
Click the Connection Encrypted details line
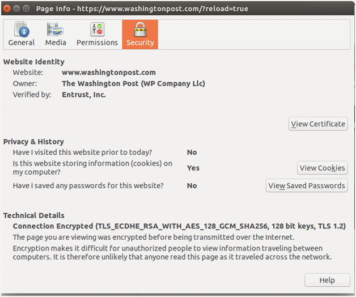coord(179,226)
